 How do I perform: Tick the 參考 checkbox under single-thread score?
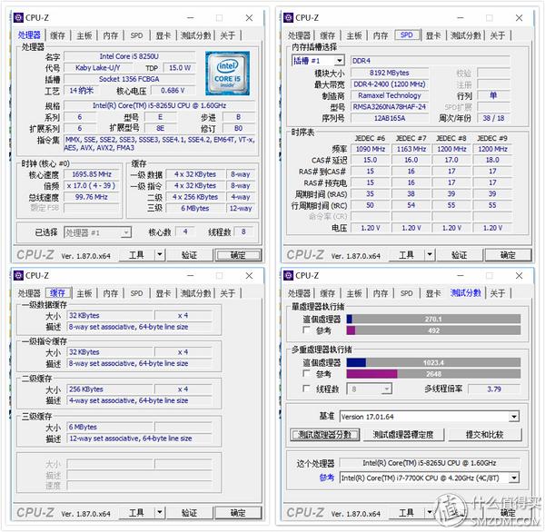coord(306,330)
